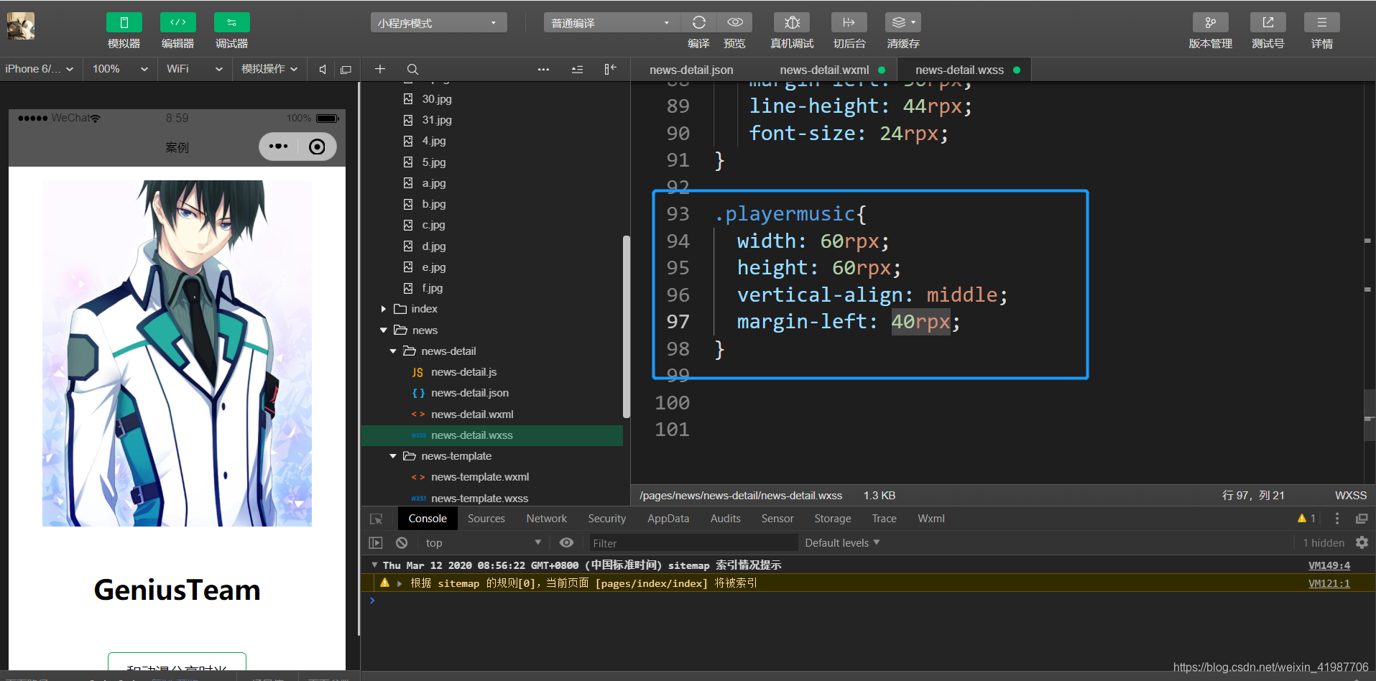Collapse all folders in file tree

577,70
